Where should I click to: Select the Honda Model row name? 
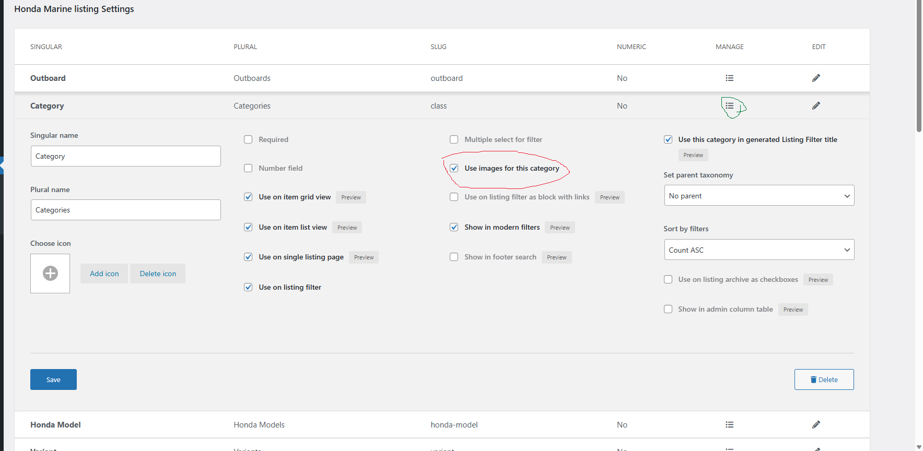point(55,425)
